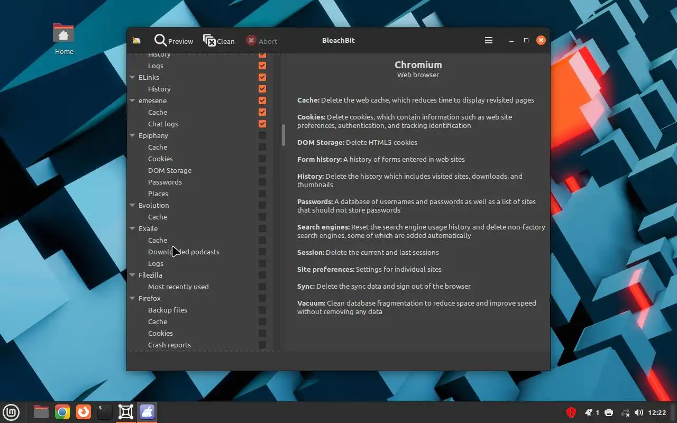Collapse the emesene tree node
The width and height of the screenshot is (677, 423).
133,100
